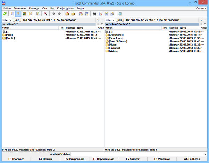Enable thumbnail view mode
The image size is (209, 163).
pyautogui.click(x=24, y=14)
